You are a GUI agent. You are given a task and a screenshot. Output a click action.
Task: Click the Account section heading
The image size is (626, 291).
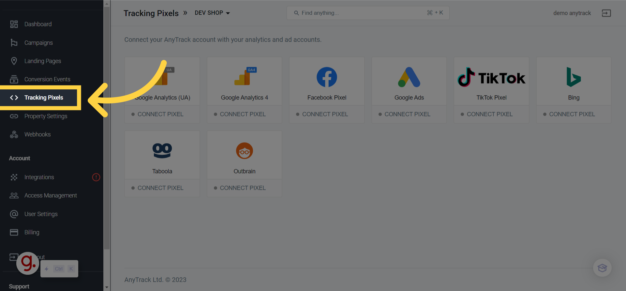(20, 158)
